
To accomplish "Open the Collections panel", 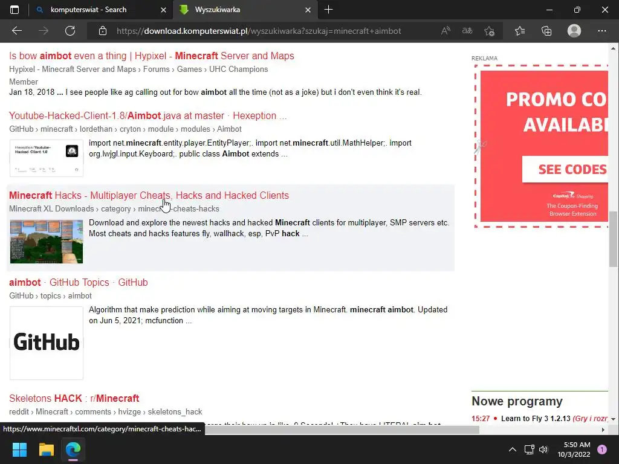I will point(546,31).
